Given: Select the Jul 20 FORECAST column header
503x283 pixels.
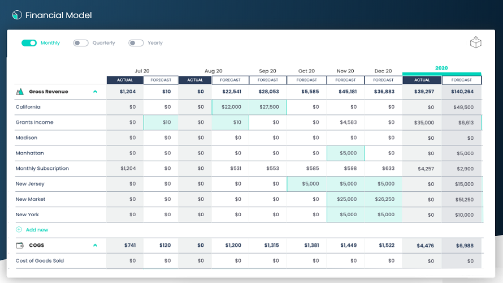Looking at the screenshot, I should (161, 80).
